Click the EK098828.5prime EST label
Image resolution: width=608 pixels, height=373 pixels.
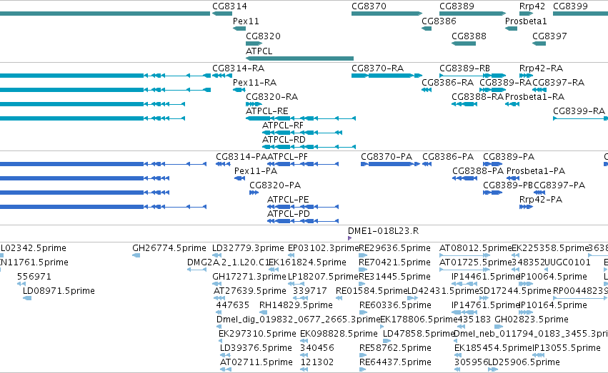coord(339,334)
